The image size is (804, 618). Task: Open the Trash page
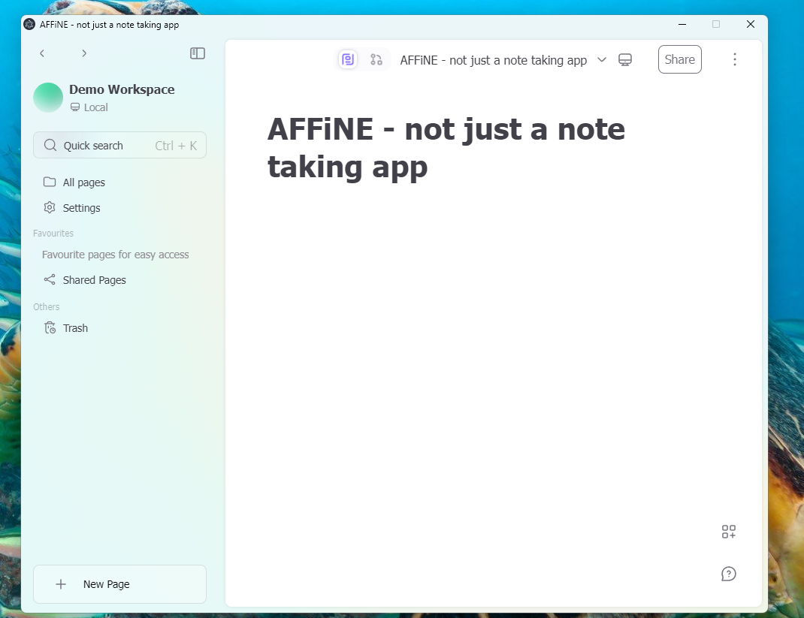tap(74, 327)
